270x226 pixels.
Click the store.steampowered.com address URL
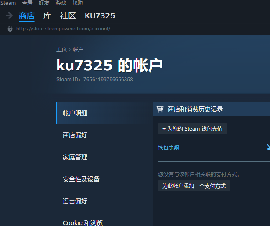point(63,29)
